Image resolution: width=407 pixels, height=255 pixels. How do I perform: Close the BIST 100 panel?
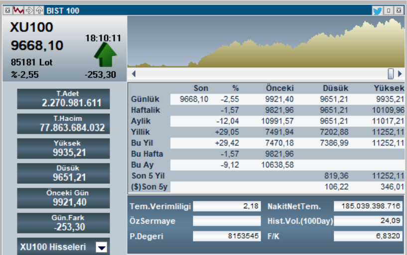point(400,10)
